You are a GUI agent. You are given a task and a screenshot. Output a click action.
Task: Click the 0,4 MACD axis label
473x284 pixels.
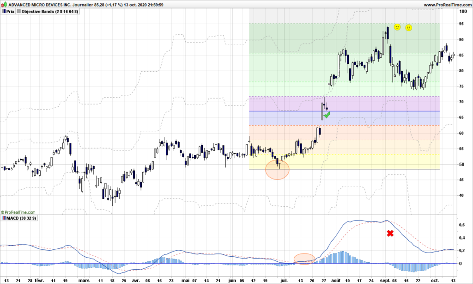point(462,238)
